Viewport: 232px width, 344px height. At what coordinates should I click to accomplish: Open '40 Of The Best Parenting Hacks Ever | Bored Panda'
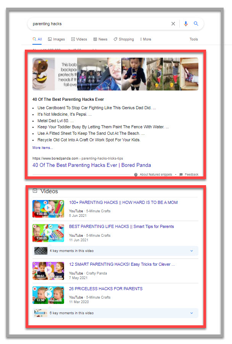point(92,165)
